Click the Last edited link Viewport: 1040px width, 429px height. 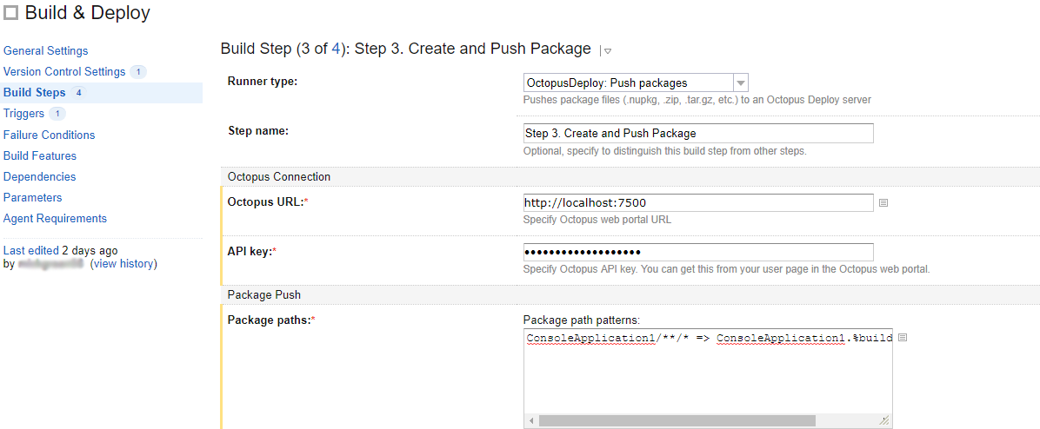pyautogui.click(x=31, y=251)
